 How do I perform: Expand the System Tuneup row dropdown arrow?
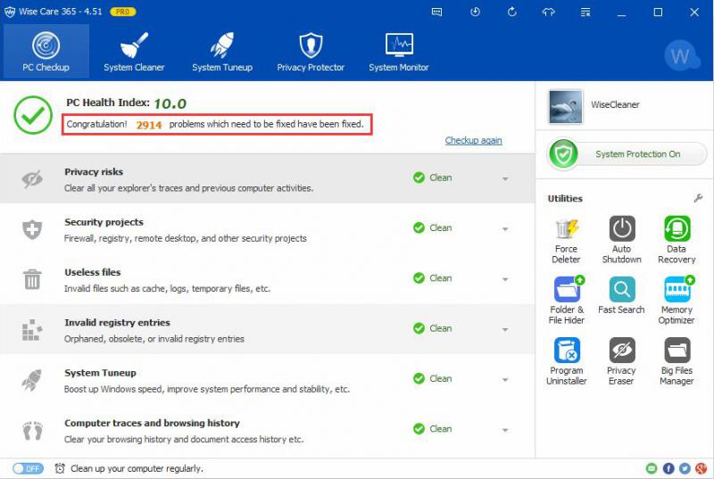click(x=505, y=380)
